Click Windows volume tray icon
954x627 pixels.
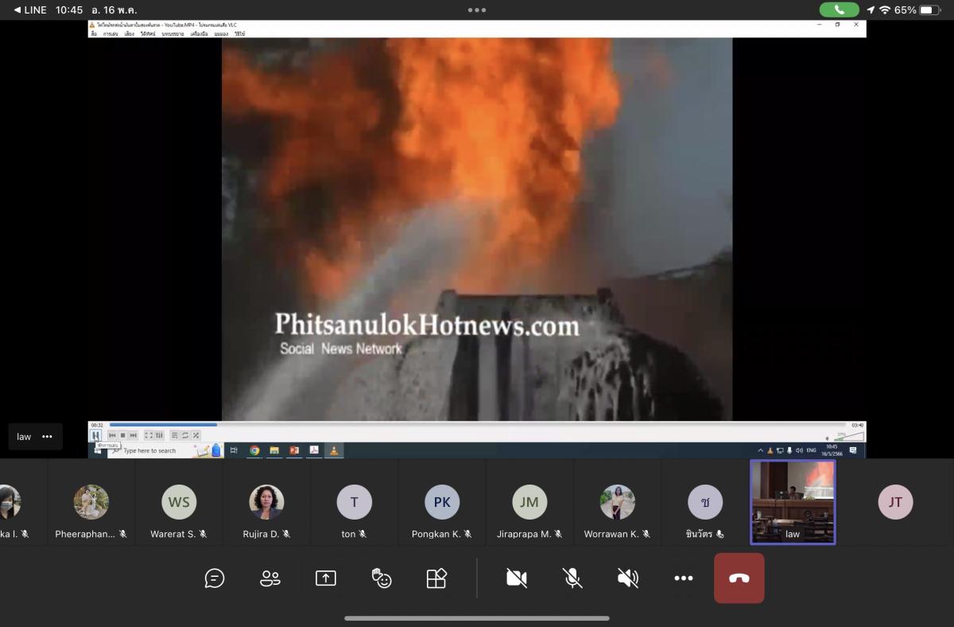click(x=799, y=450)
